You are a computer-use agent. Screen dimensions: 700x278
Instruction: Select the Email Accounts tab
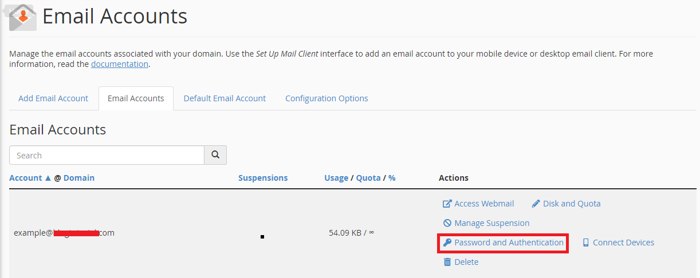click(x=136, y=98)
